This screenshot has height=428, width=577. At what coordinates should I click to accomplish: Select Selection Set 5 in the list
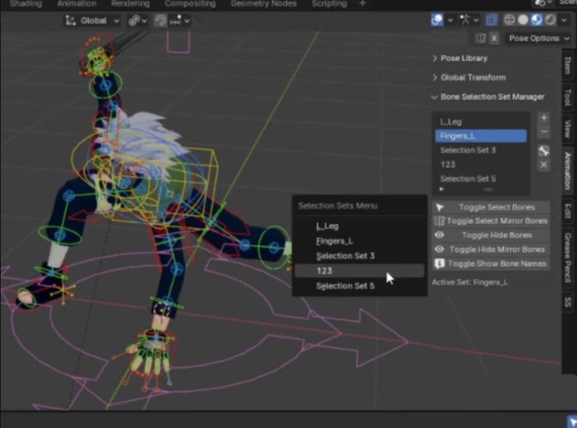[x=481, y=179]
